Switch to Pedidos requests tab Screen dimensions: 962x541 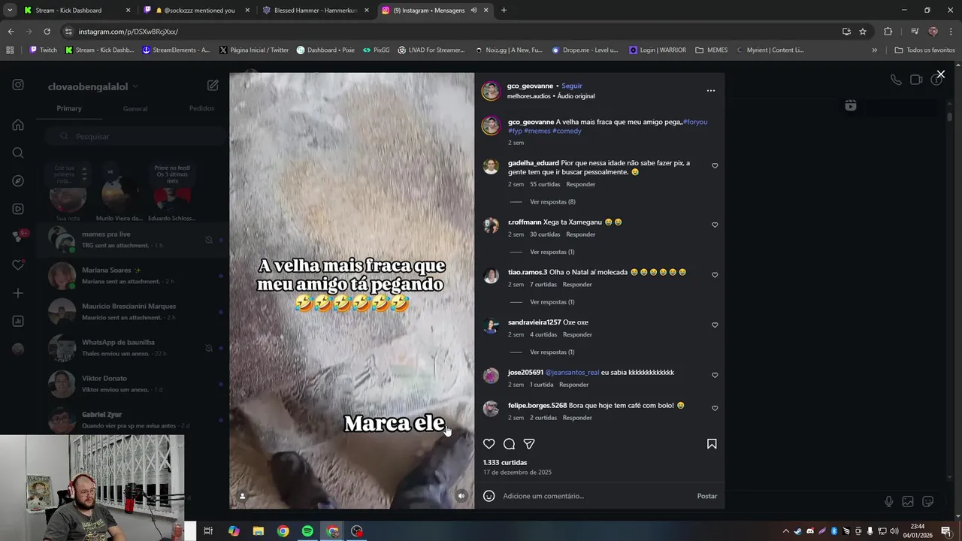point(201,108)
